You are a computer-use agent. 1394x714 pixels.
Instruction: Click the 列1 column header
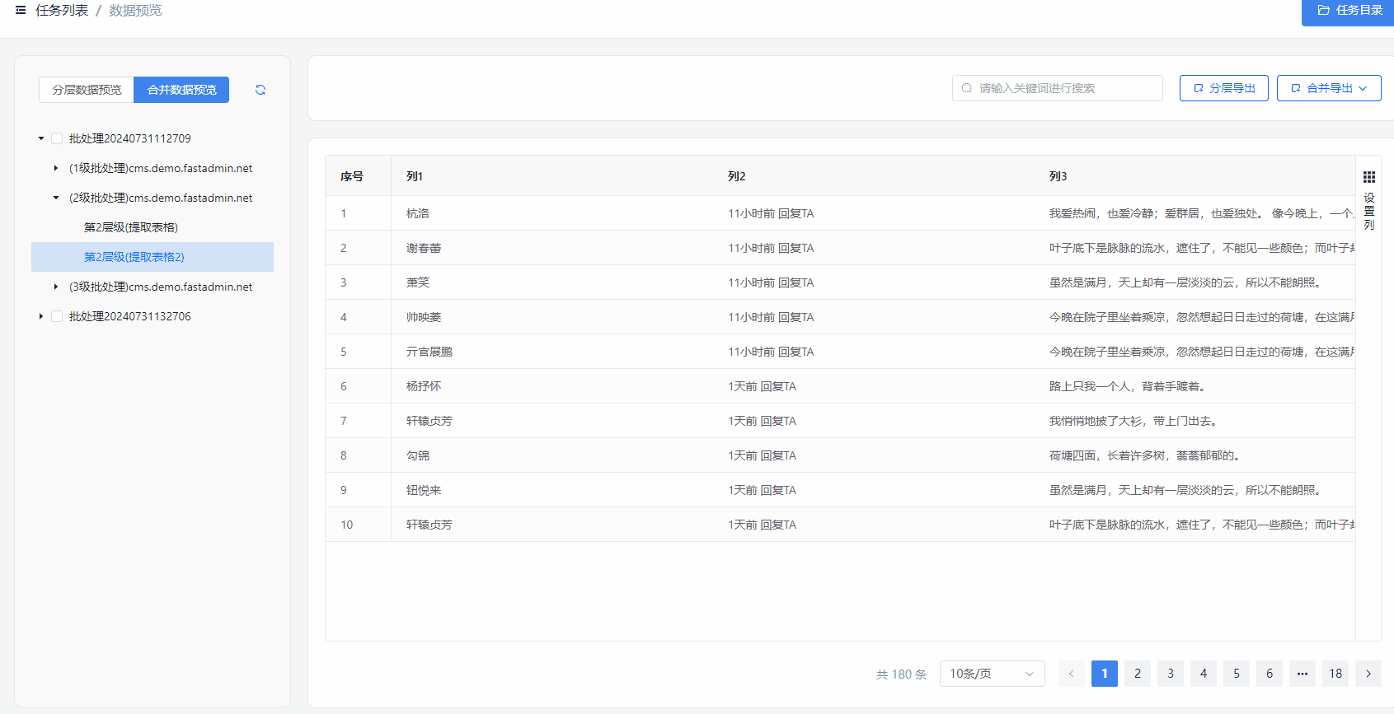[415, 176]
